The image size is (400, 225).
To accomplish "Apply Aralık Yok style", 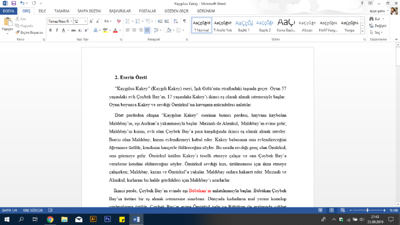I will point(223,26).
